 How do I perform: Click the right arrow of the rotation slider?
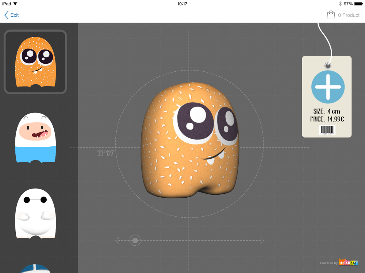pyautogui.click(x=262, y=240)
